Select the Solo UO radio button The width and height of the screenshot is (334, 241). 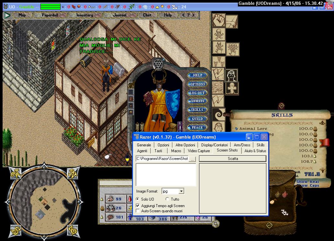pyautogui.click(x=138, y=199)
